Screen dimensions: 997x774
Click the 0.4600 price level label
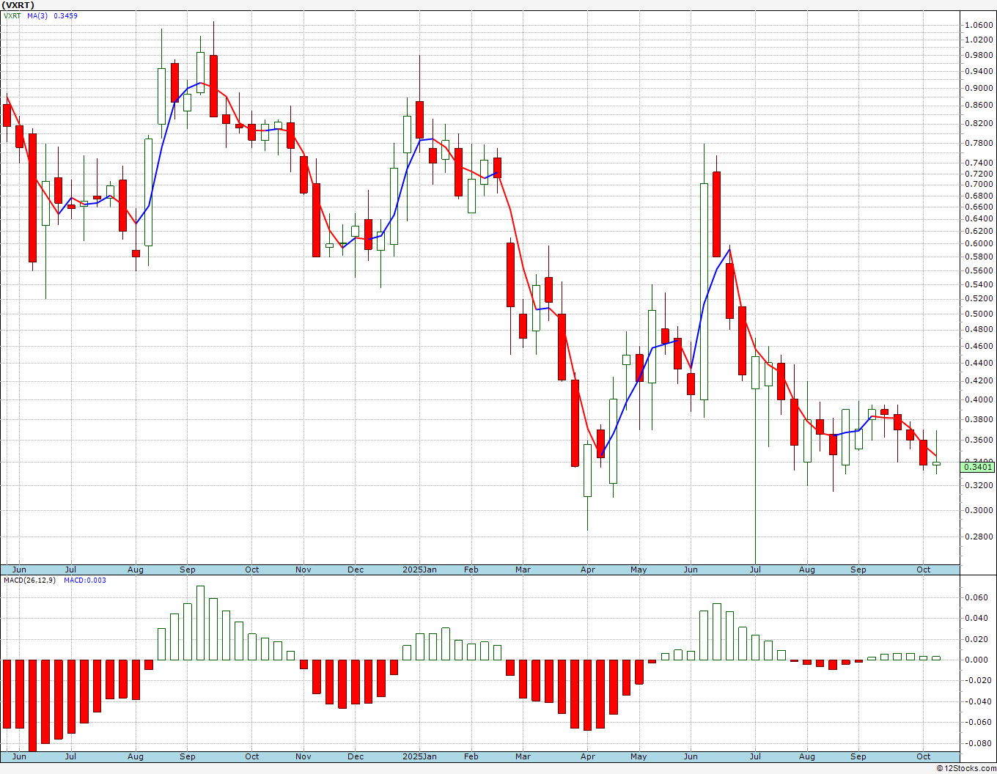tap(979, 346)
